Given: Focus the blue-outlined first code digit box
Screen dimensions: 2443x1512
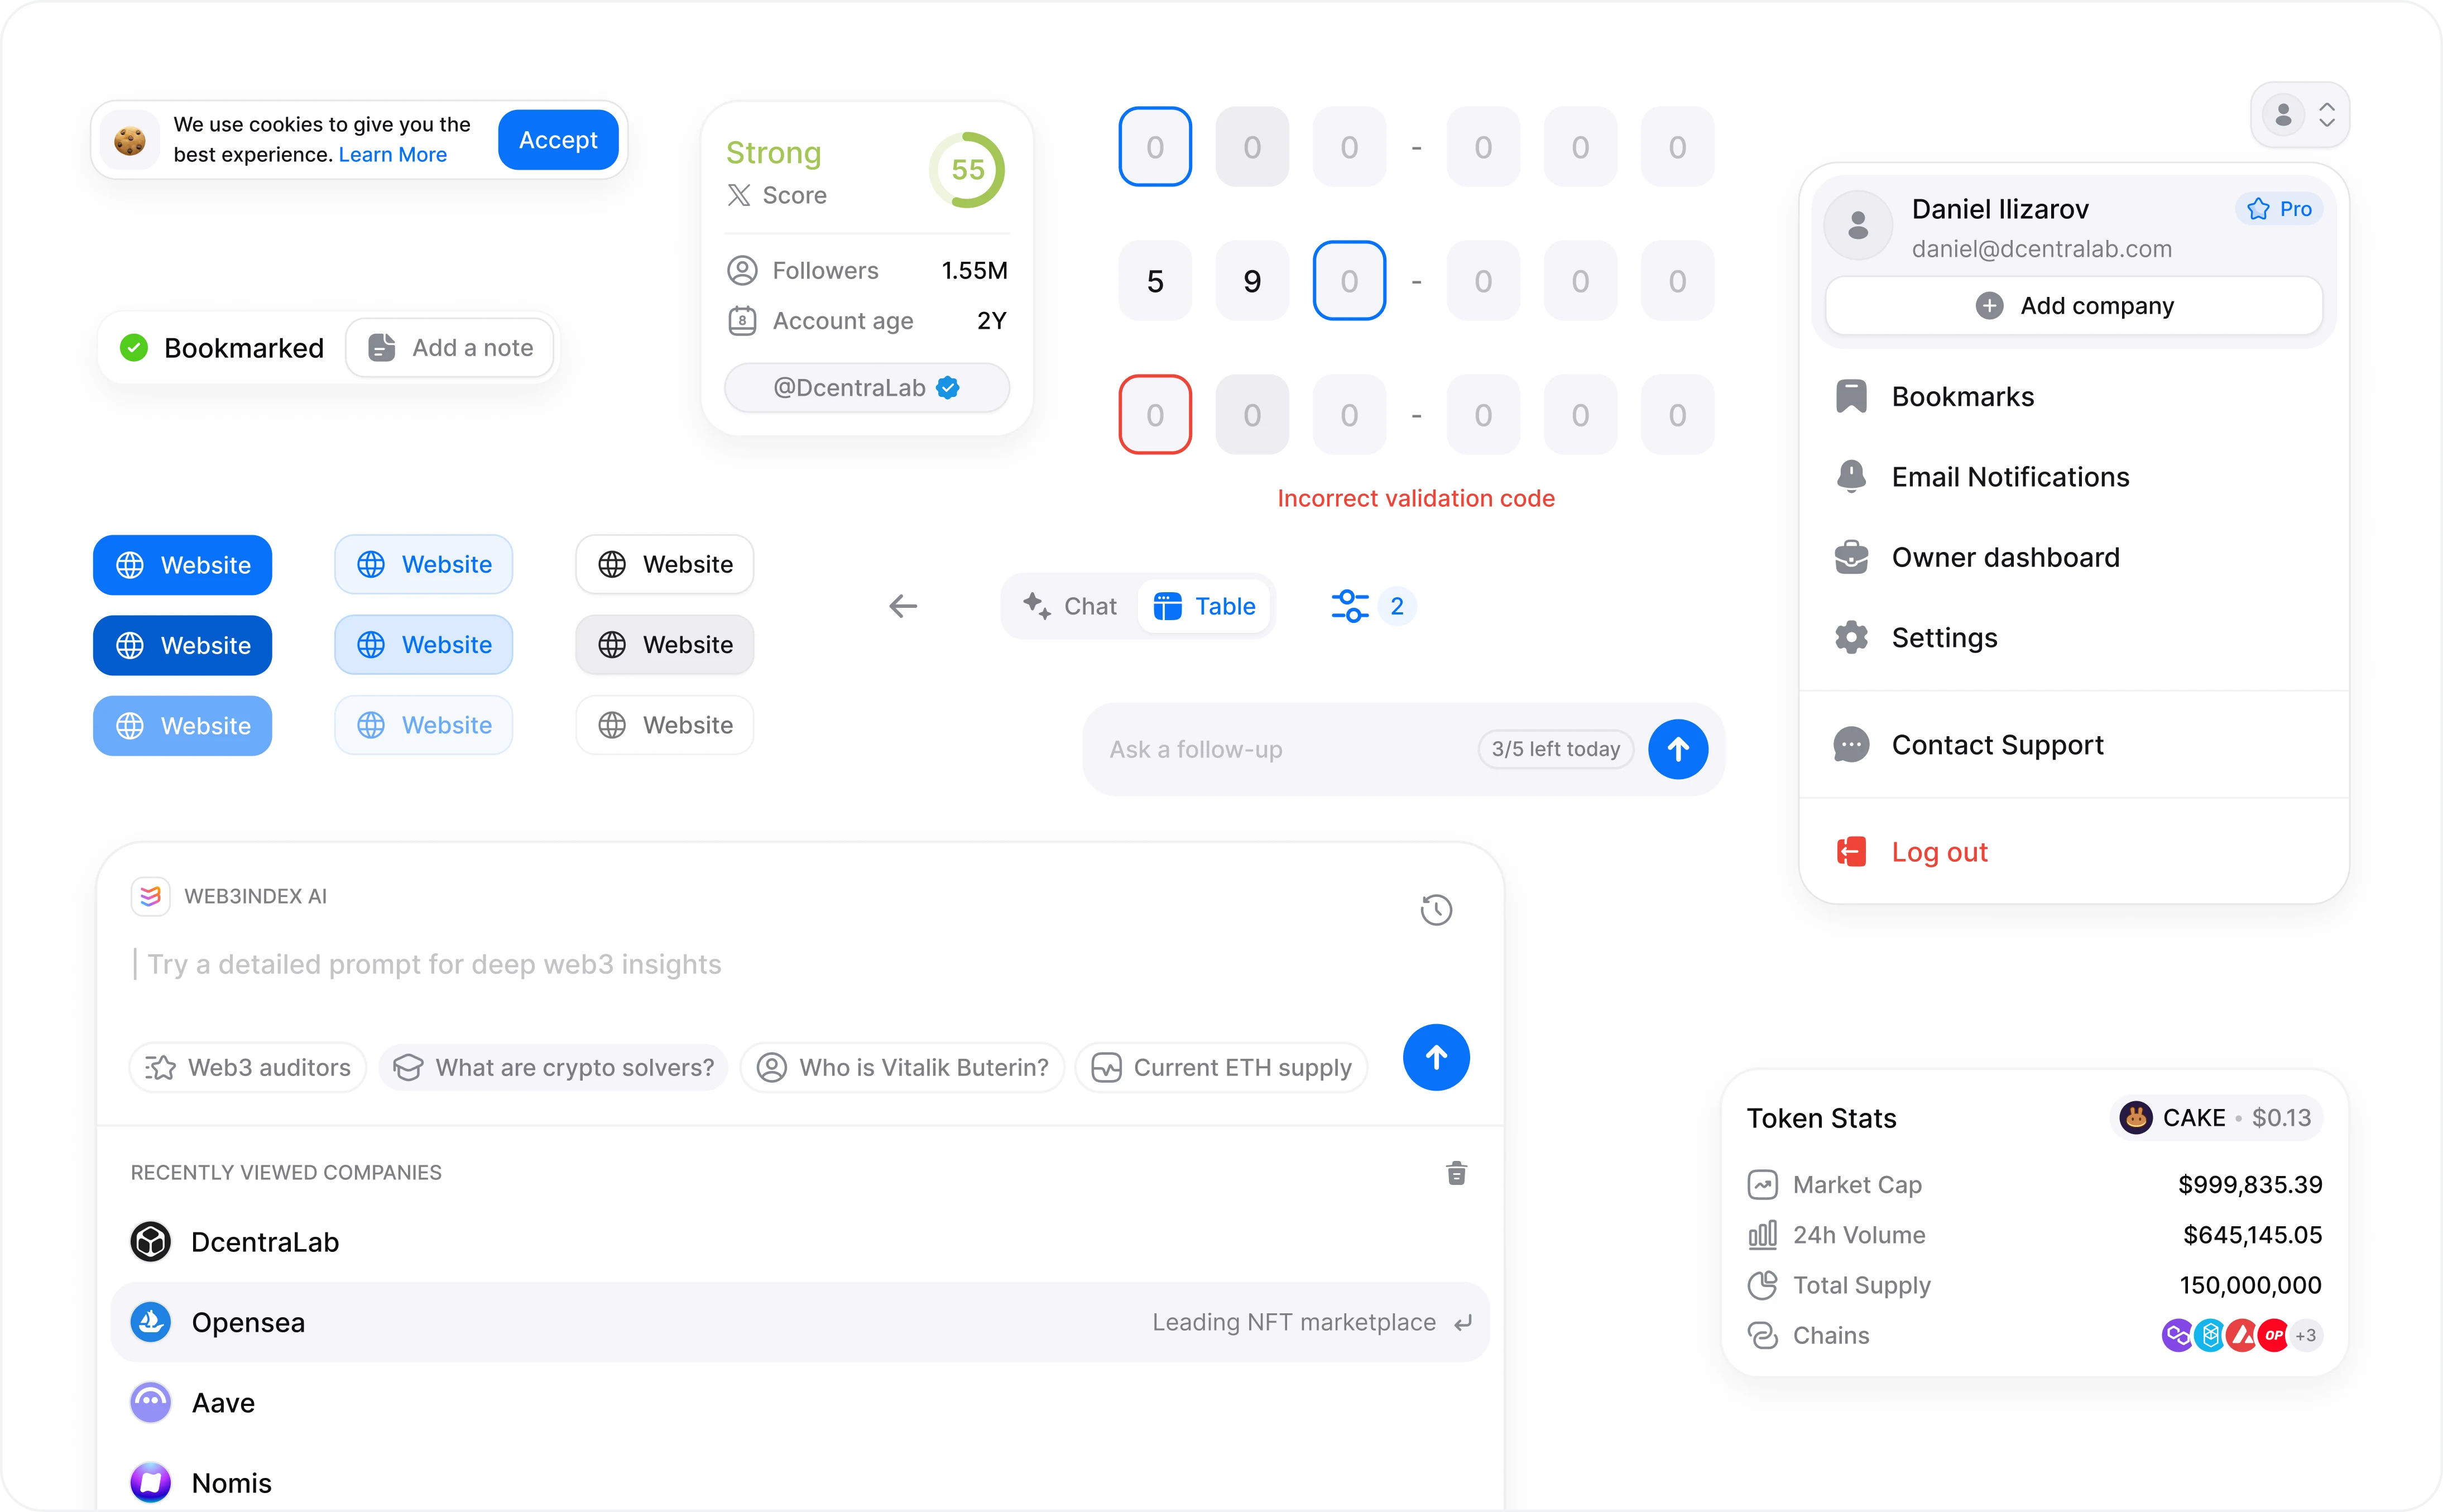Looking at the screenshot, I should pyautogui.click(x=1155, y=147).
